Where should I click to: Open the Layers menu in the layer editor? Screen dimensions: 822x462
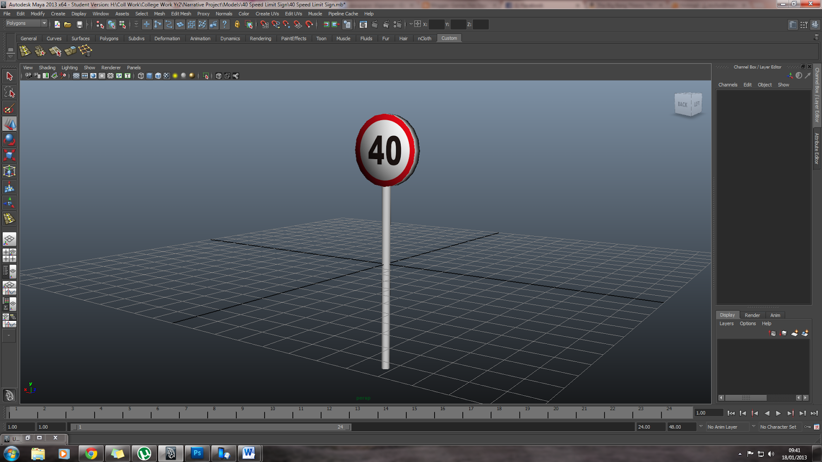(726, 323)
